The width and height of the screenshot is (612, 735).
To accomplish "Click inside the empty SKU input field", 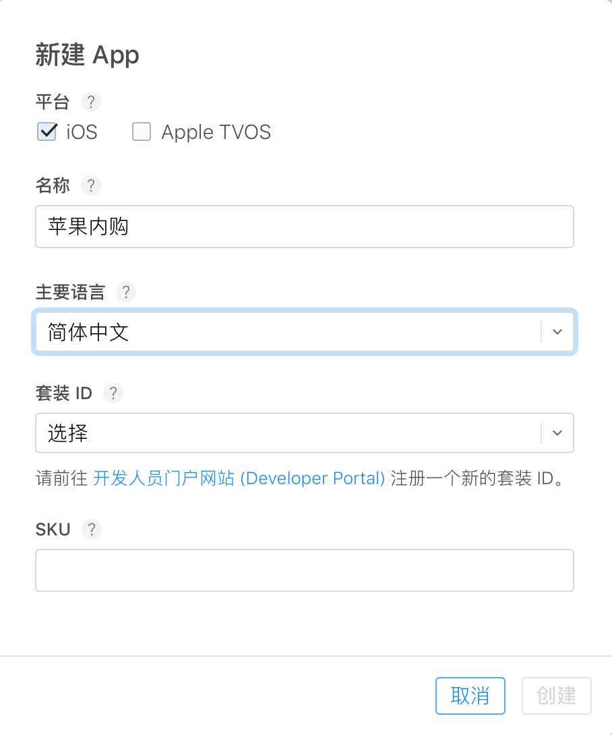I will 304,570.
